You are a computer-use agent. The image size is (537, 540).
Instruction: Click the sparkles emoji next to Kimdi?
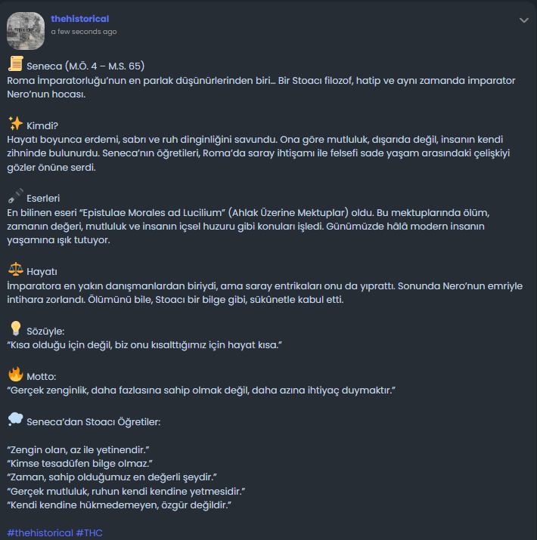(14, 123)
